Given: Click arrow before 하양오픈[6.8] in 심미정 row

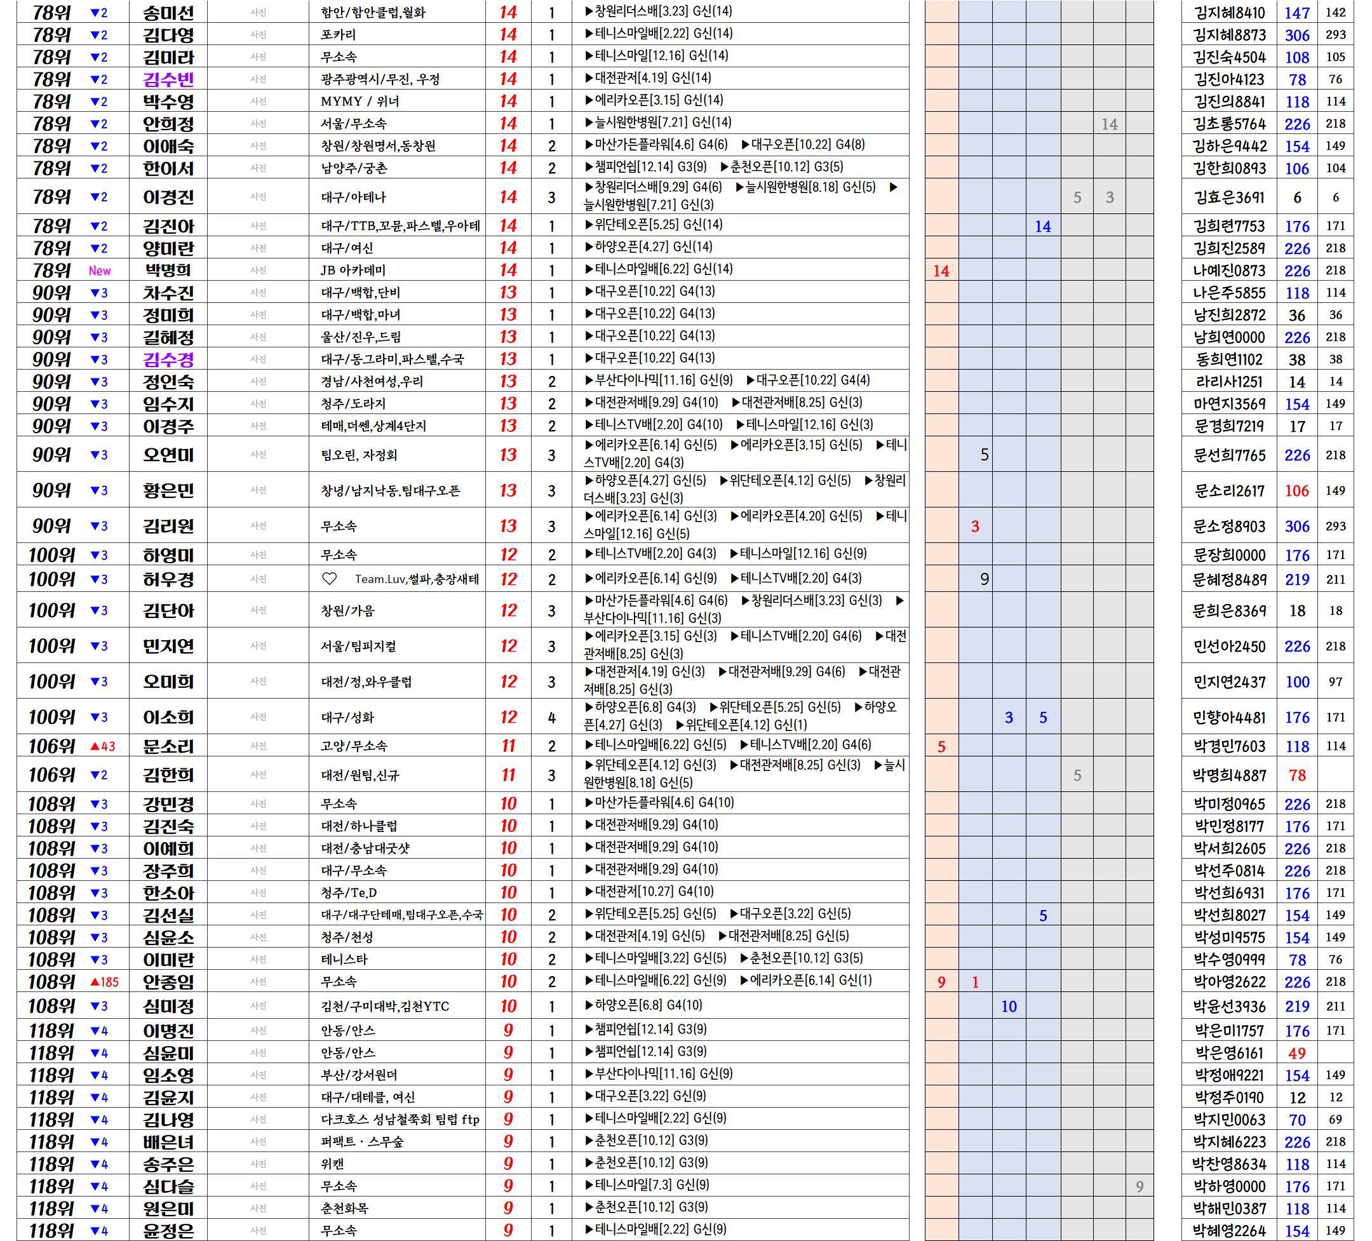Looking at the screenshot, I should coord(589,1005).
